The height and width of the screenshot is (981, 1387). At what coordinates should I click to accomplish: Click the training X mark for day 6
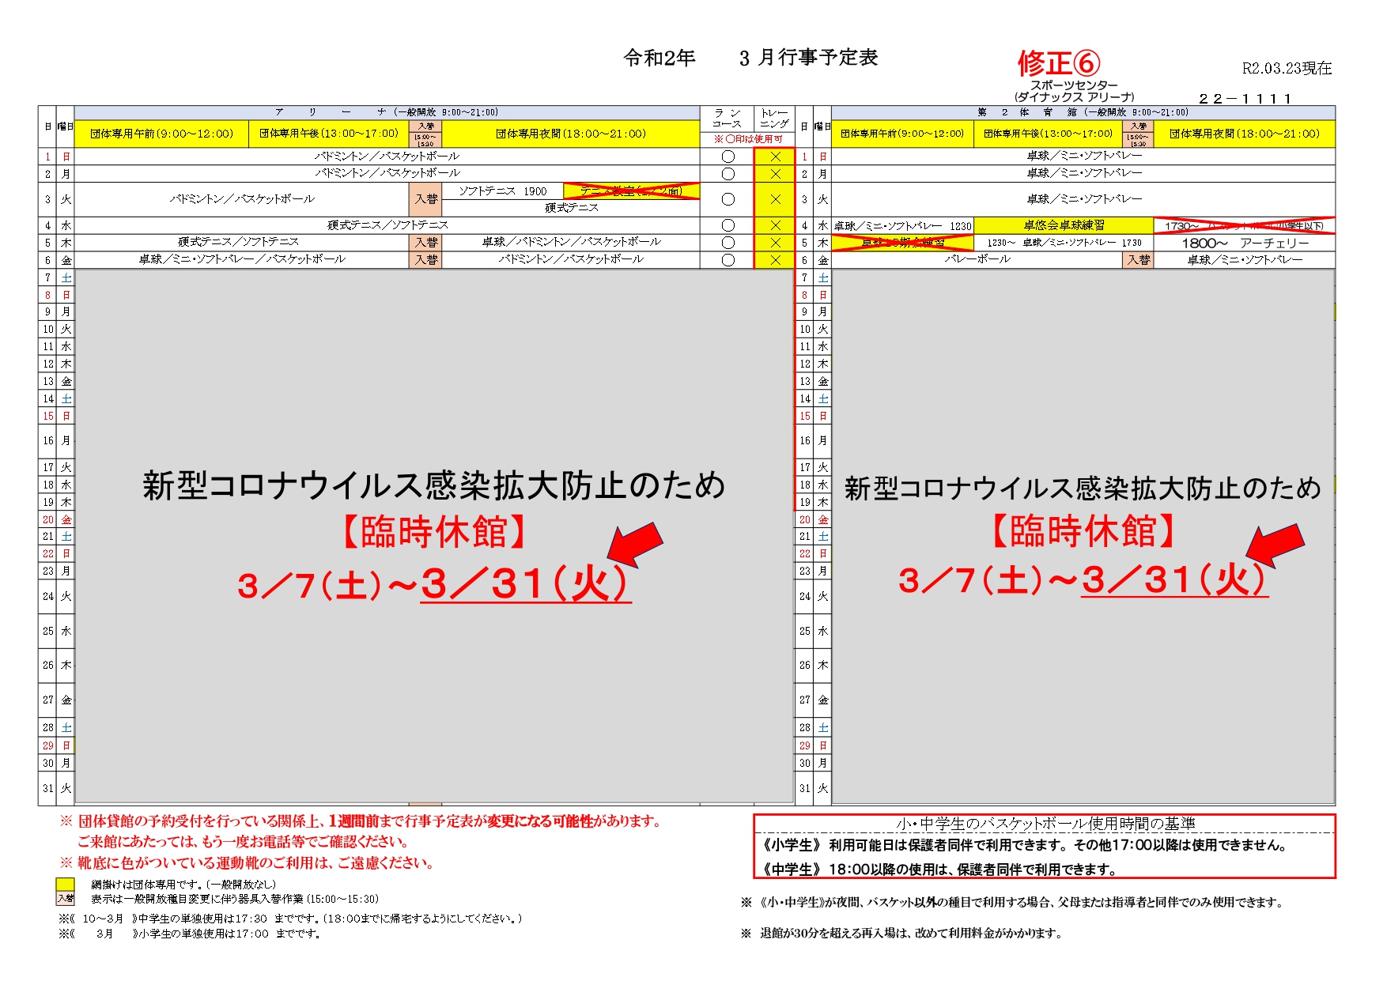[x=775, y=260]
